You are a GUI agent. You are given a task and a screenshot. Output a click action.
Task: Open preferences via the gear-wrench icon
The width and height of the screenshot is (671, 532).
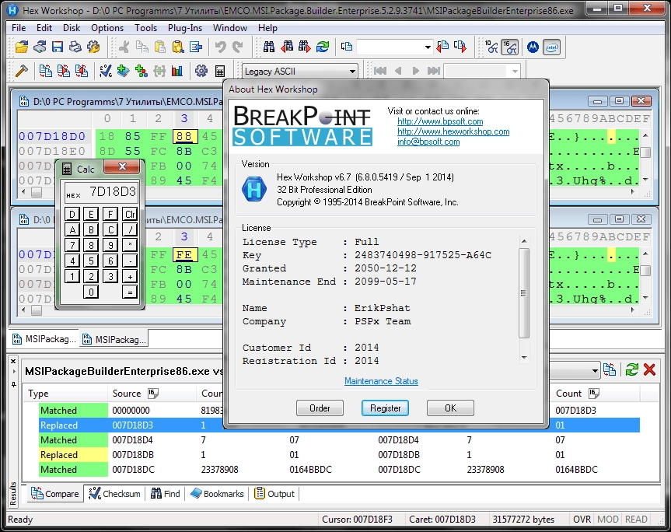[x=93, y=47]
